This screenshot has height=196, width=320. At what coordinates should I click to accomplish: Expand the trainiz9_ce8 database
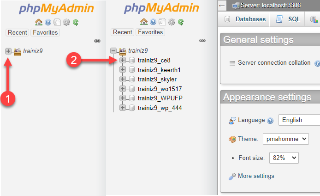(x=123, y=60)
